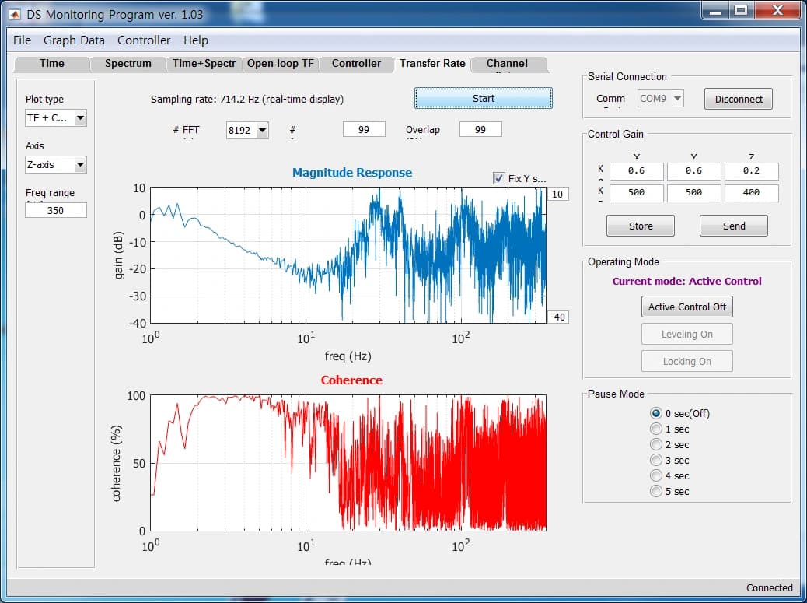807x603 pixels.
Task: Switch to the Time+Spectr tab
Action: [x=204, y=64]
